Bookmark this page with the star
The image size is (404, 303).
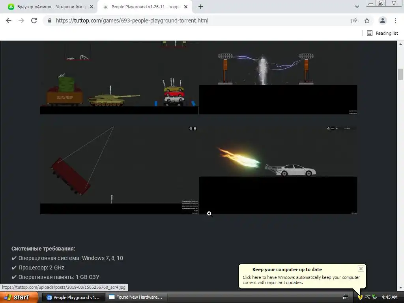point(367,21)
